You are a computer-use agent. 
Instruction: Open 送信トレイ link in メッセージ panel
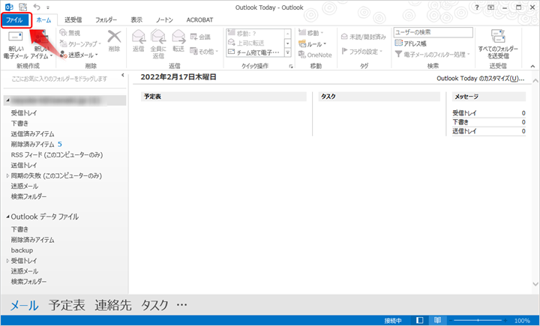click(x=464, y=131)
